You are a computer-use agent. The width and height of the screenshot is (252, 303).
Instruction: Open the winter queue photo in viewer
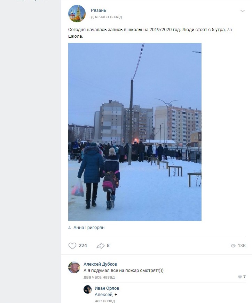coord(135,132)
